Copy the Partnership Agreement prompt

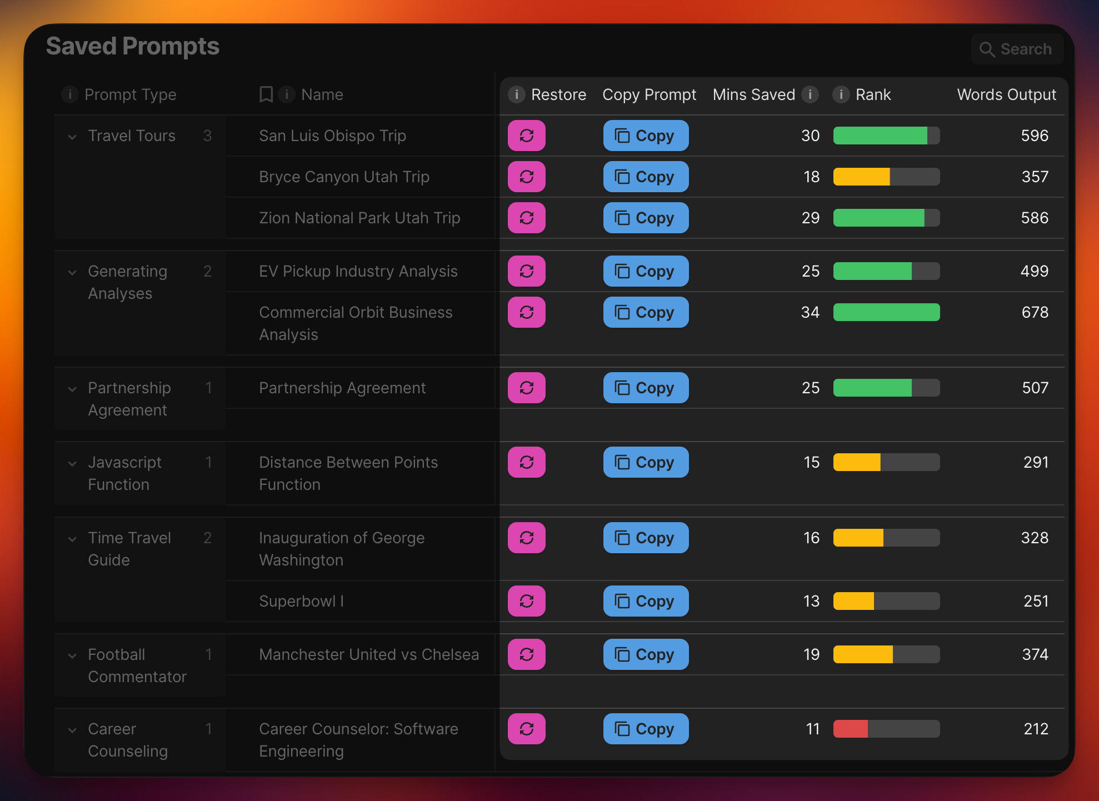coord(646,388)
